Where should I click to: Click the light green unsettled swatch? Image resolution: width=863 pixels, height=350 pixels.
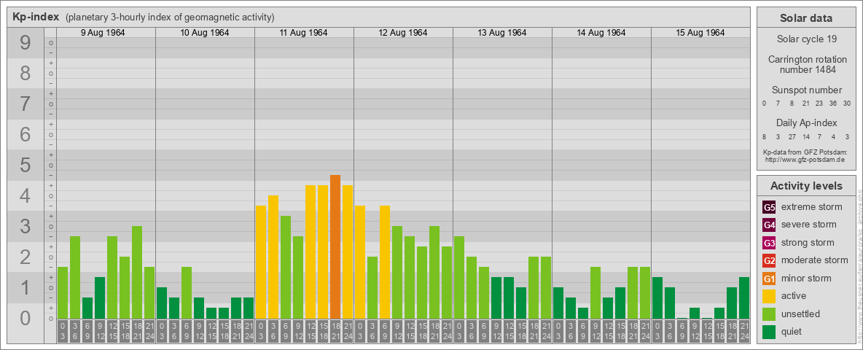[x=769, y=314]
